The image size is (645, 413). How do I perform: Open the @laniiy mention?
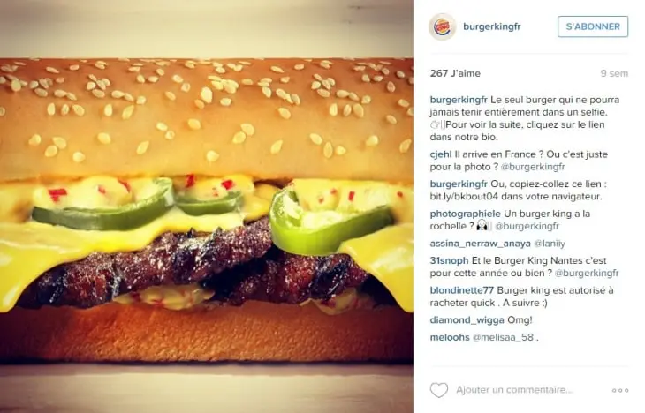click(550, 244)
